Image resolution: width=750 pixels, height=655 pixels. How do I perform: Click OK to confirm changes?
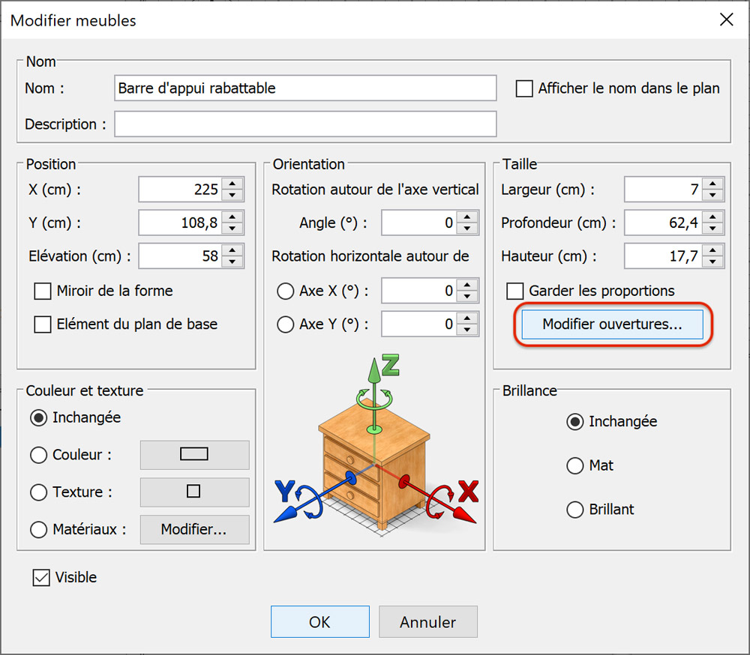coord(319,622)
